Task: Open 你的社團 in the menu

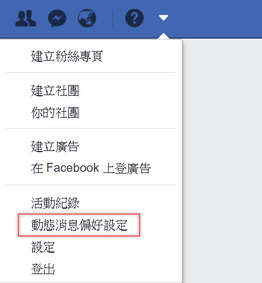Action: [x=55, y=112]
